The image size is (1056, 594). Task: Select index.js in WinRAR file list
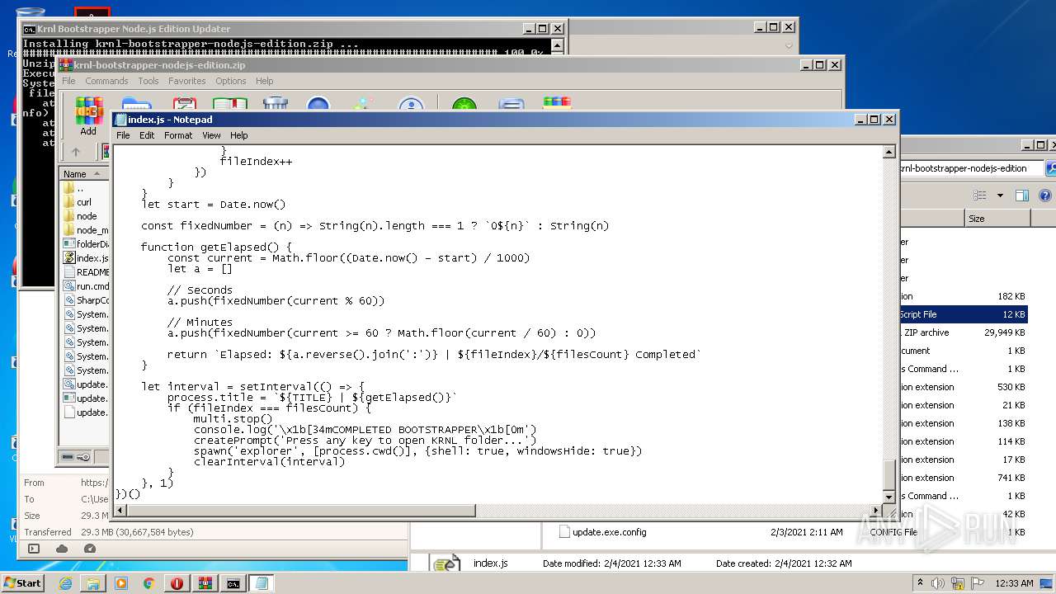[86, 258]
